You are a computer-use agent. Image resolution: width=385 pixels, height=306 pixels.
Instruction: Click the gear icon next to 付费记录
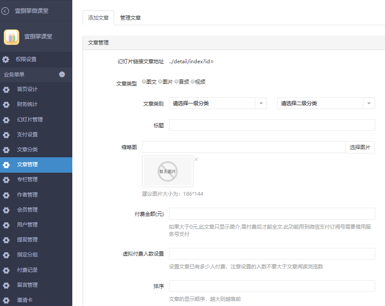pos(6,270)
